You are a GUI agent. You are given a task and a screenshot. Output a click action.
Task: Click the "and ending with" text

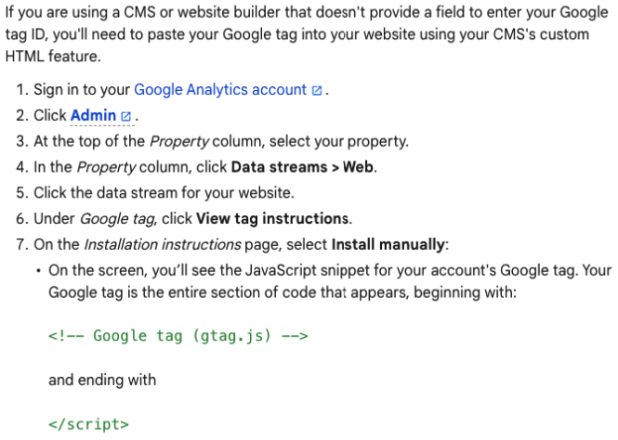tap(102, 380)
